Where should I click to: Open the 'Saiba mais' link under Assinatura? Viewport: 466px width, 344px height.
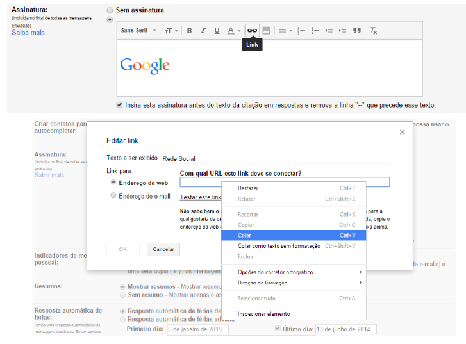pyautogui.click(x=28, y=33)
